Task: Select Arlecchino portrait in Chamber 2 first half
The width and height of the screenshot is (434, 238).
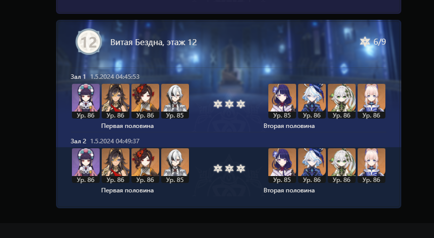Action: (175, 166)
